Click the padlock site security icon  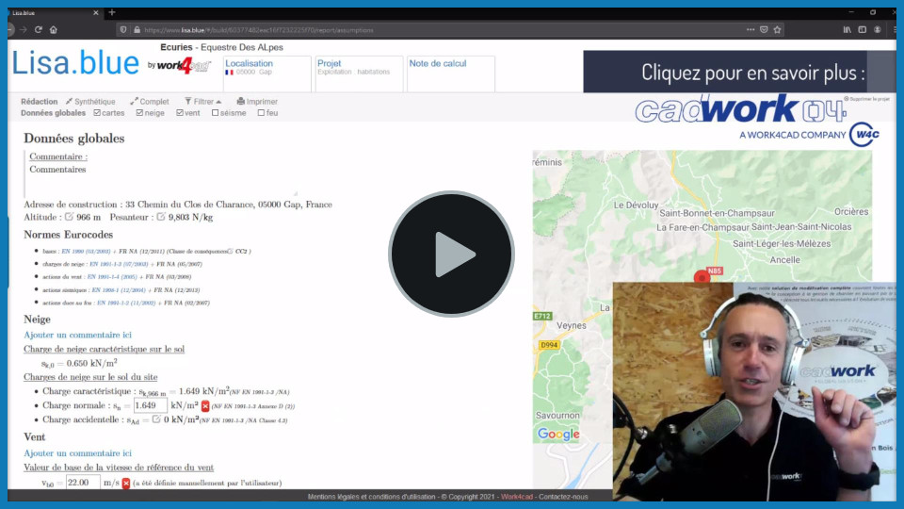137,29
